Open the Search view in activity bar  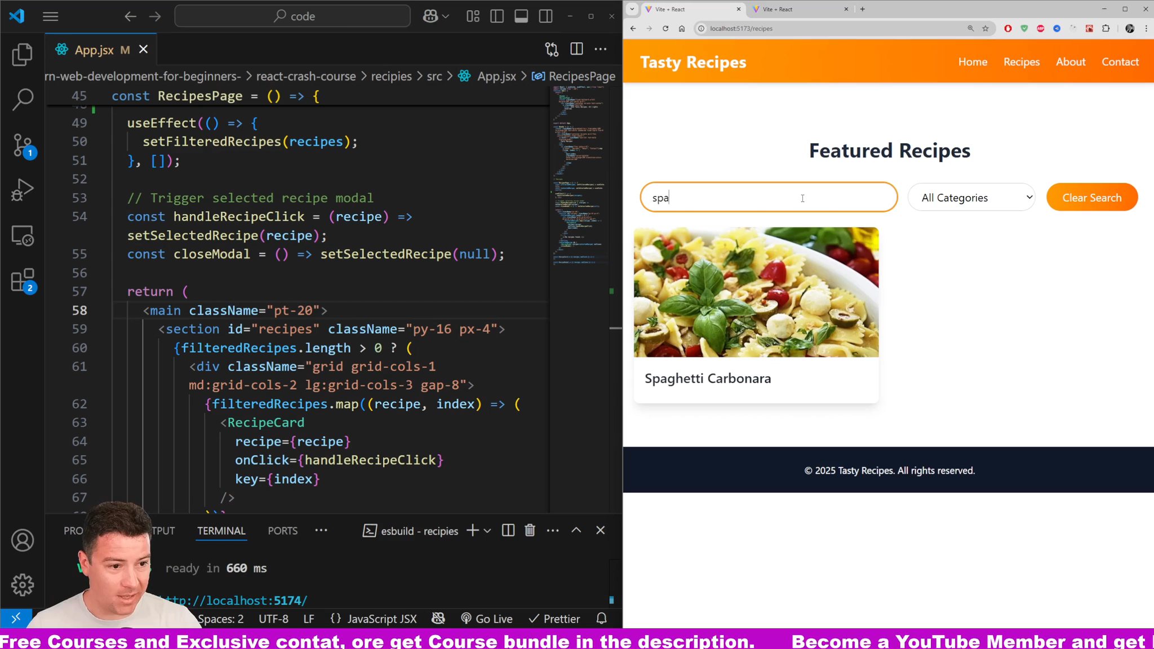(x=23, y=99)
